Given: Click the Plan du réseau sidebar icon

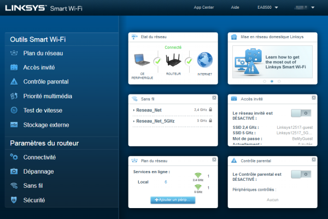Looking at the screenshot, I should (x=14, y=53).
